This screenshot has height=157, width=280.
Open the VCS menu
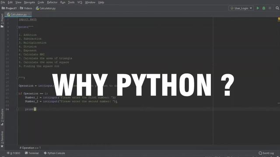80,2
